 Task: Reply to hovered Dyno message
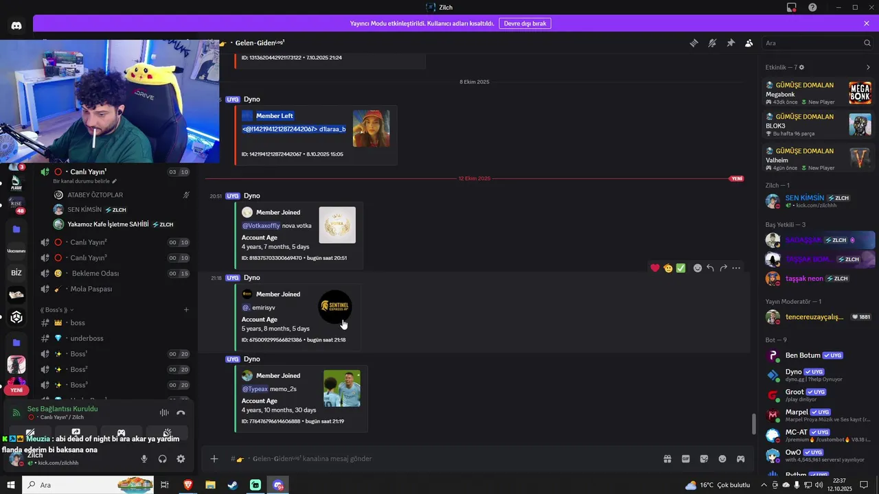tap(710, 268)
